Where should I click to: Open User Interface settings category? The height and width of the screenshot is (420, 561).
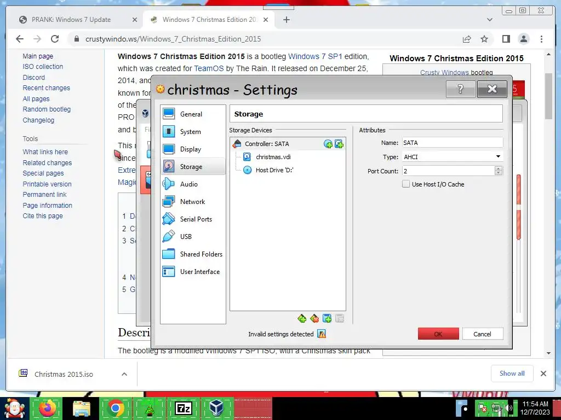point(192,271)
